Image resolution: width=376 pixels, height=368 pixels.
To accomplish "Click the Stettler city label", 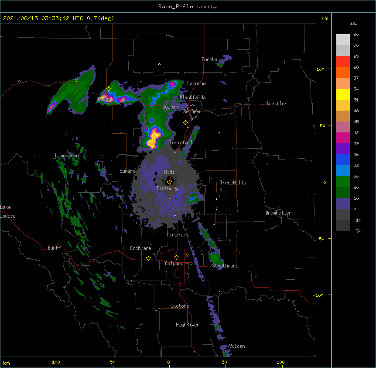I will [277, 104].
